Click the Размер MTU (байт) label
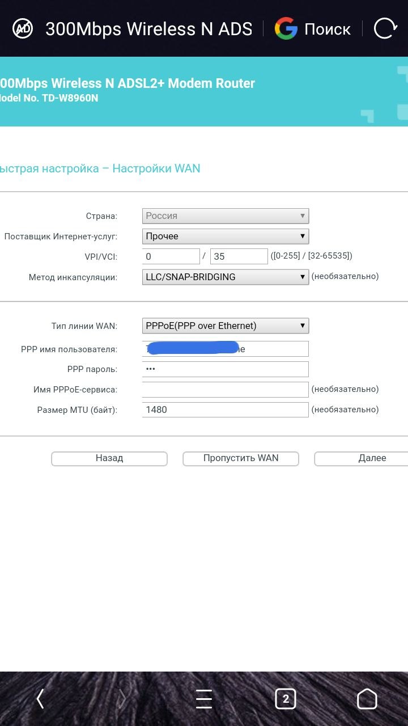The height and width of the screenshot is (726, 408). [x=77, y=410]
